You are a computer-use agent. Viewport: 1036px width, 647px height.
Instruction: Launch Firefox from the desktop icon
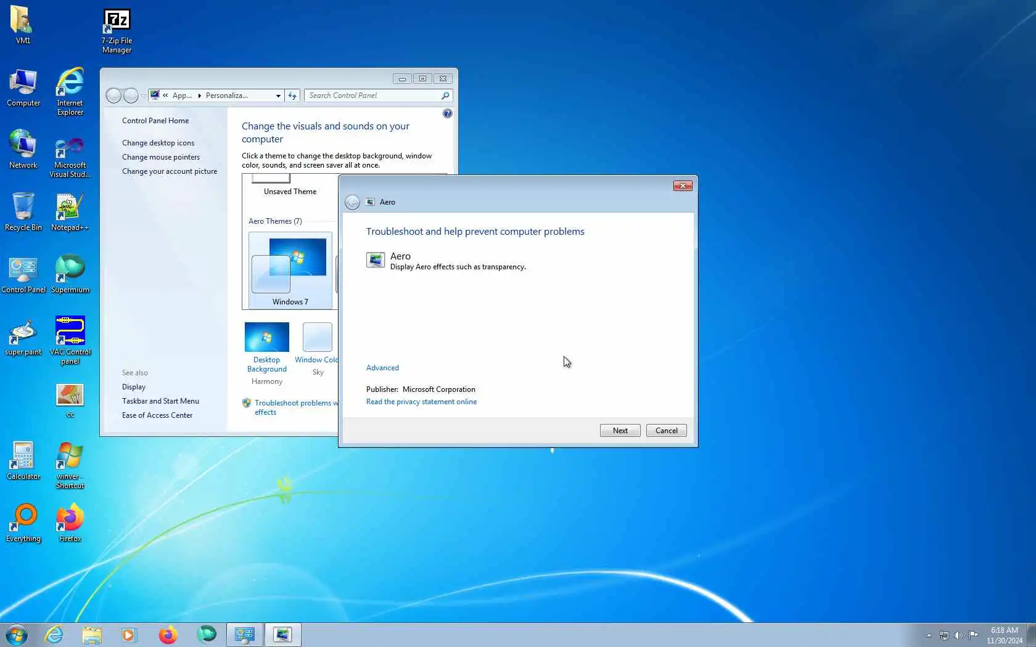(70, 523)
